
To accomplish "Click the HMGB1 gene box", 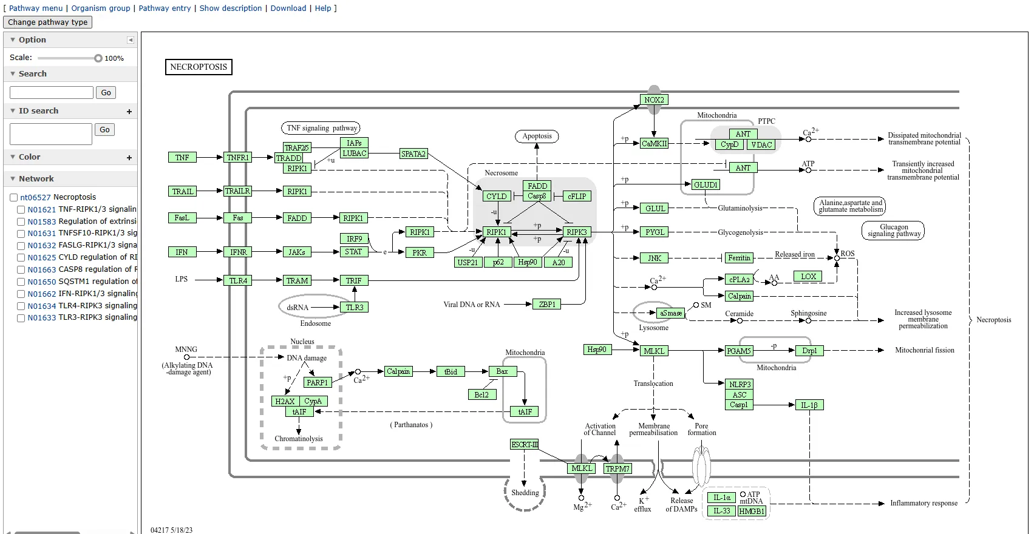I will tap(752, 511).
